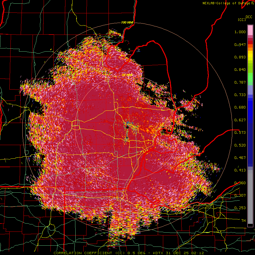Click the 0.733 value on color scale
The image size is (255, 255).
point(240,95)
